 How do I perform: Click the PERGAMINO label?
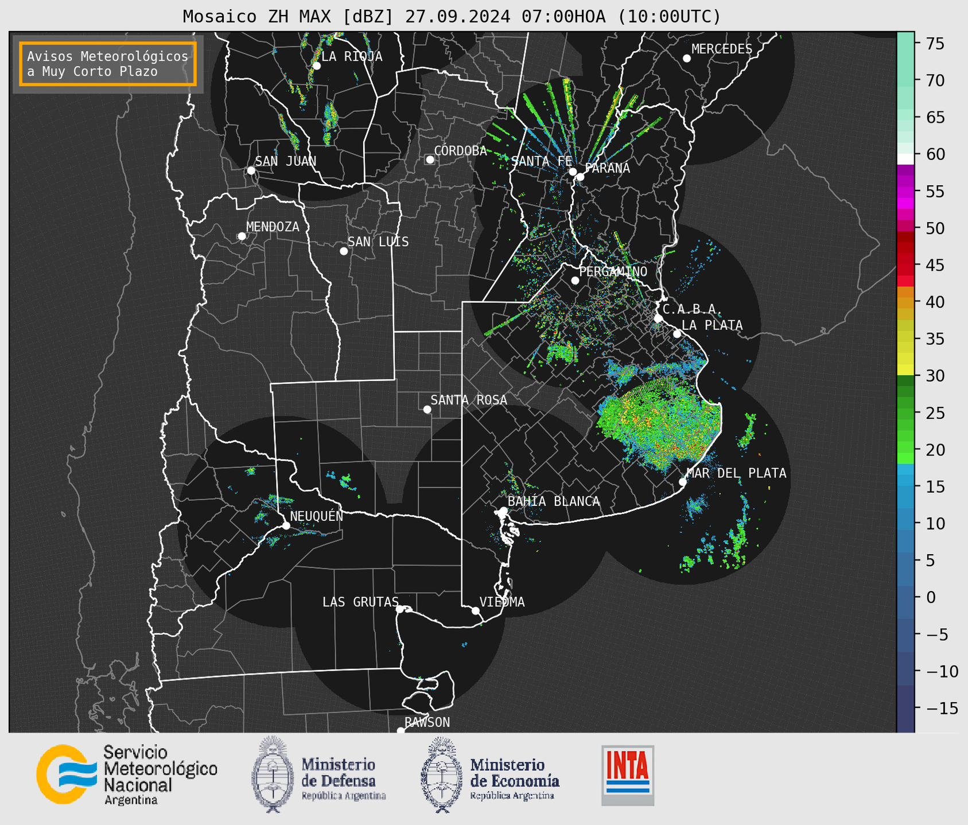[x=613, y=271]
